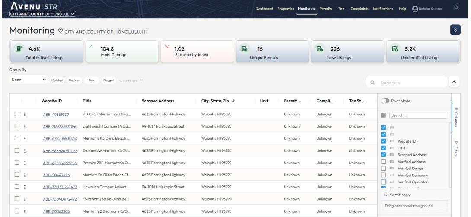Image resolution: width=471 pixels, height=217 pixels.
Task: Apply the Flagged filter
Action: pyautogui.click(x=109, y=80)
